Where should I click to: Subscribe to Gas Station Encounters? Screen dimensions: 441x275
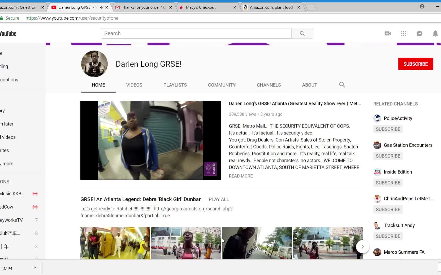pos(388,156)
